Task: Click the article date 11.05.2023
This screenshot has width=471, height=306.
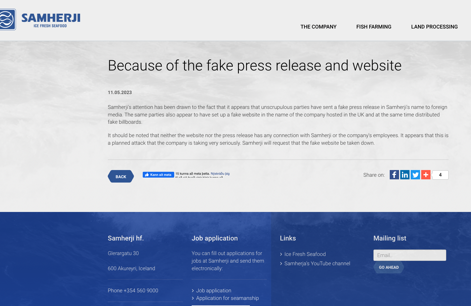Action: pyautogui.click(x=120, y=93)
